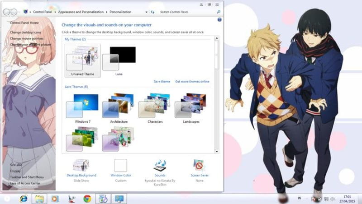This screenshot has width=362, height=204.
Task: Open the Sounds settings icon
Action: tap(160, 165)
